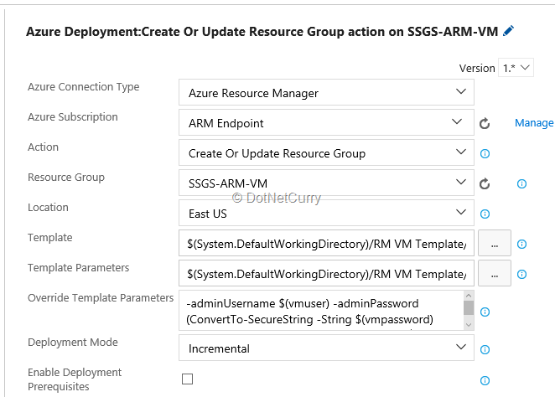Click the override parameters scrollbar down arrow

click(469, 325)
